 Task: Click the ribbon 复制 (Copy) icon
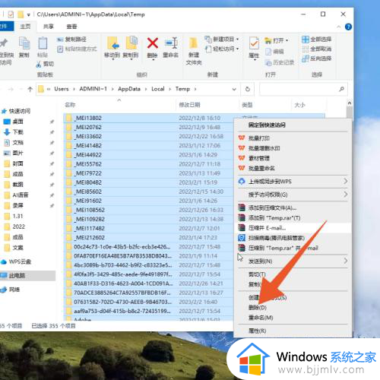[x=24, y=43]
